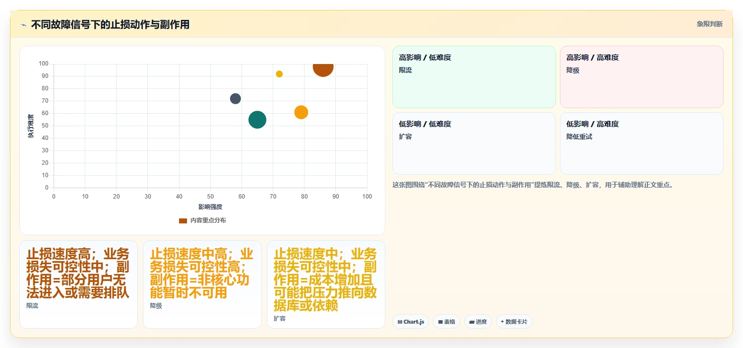743x348 pixels.
Task: Click the yellow data card headline about 成本增加
Action: (x=325, y=280)
